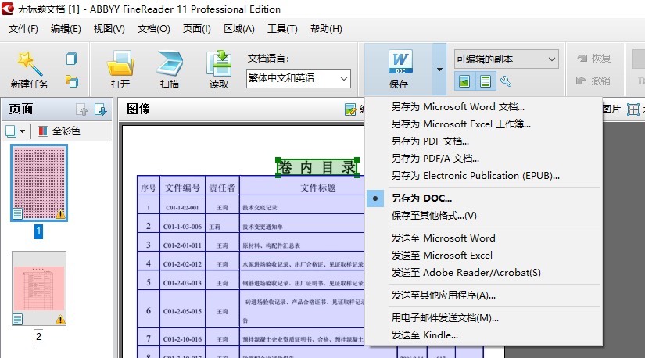Open save options via the wrench icon
The image size is (645, 358).
505,81
